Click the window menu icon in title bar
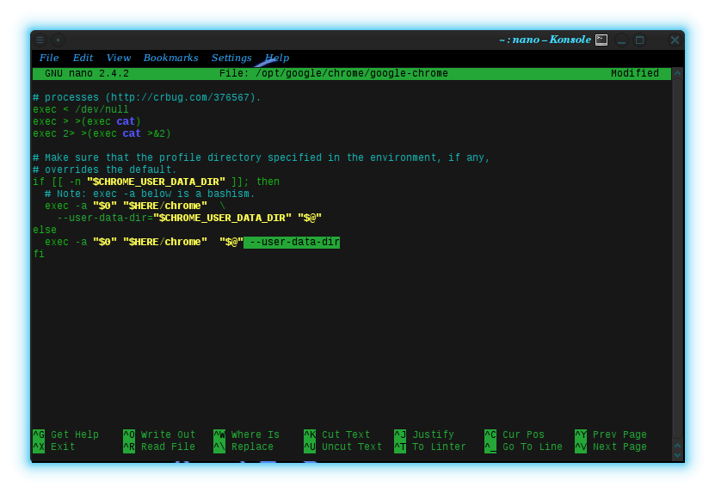Viewport: 715px width, 493px height. coord(40,40)
